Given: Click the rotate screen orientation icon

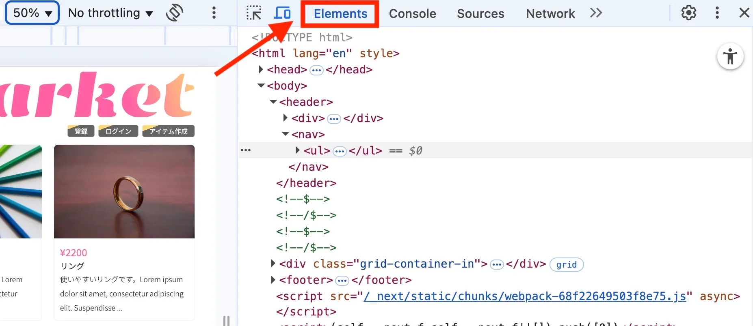Looking at the screenshot, I should [x=175, y=13].
